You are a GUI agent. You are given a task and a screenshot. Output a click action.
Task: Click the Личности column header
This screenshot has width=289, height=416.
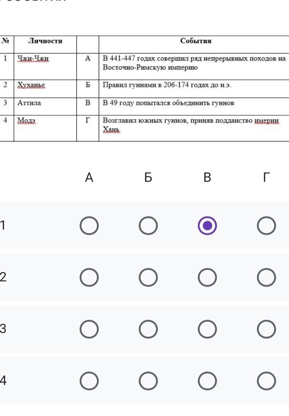tap(45, 41)
